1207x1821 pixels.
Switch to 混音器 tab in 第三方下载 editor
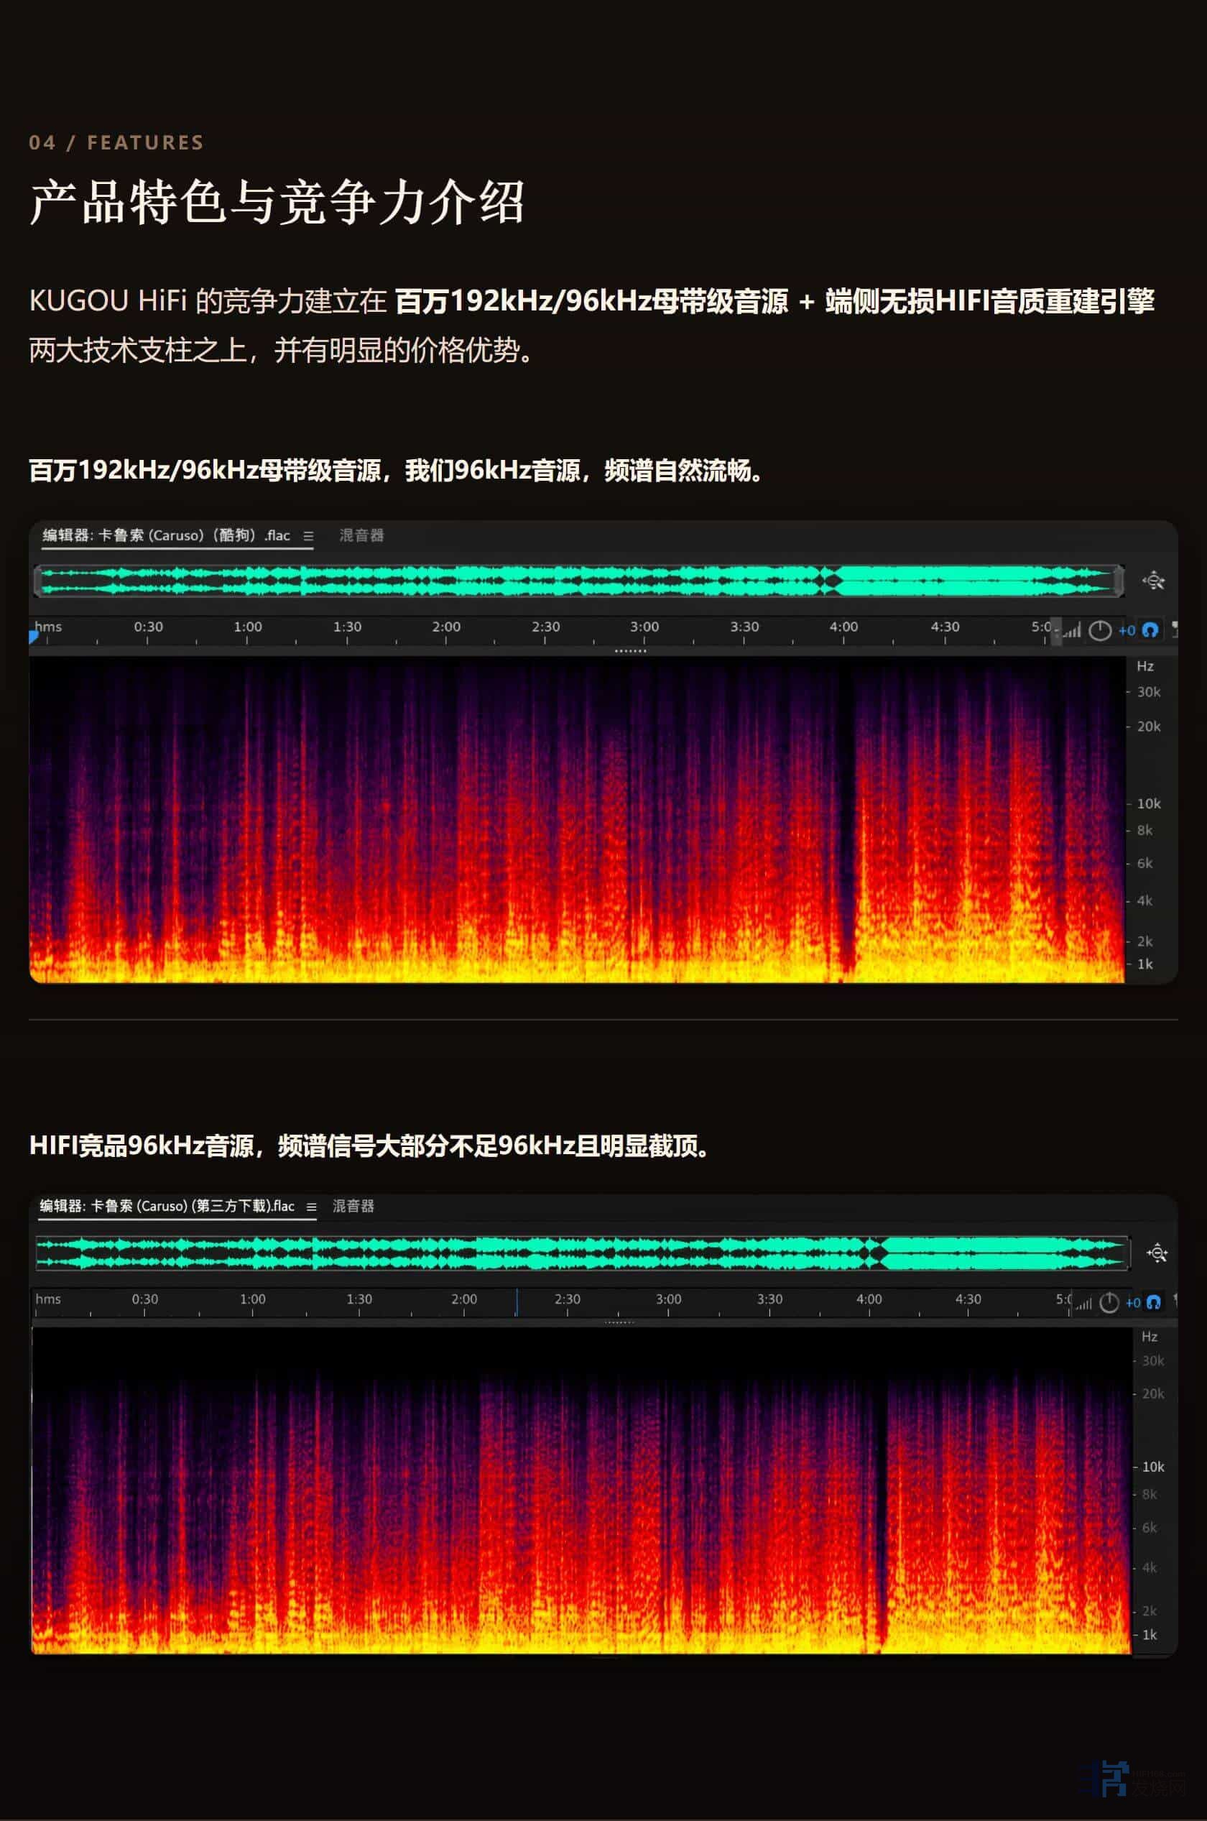click(353, 1206)
